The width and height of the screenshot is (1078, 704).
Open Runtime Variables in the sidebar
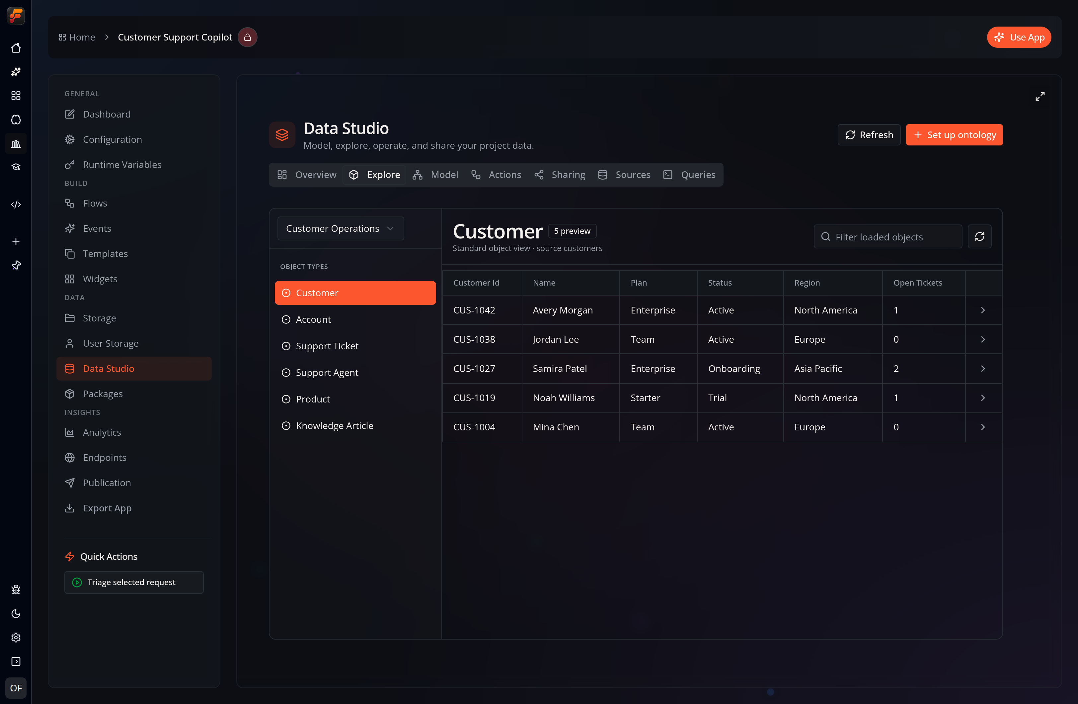coord(134,165)
